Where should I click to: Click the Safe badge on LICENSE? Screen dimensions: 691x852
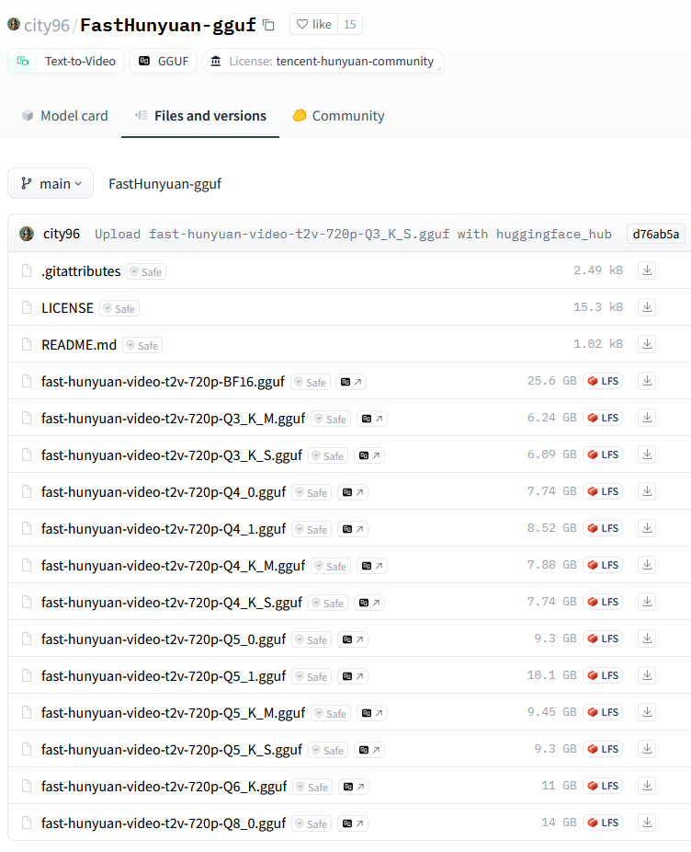click(x=119, y=308)
